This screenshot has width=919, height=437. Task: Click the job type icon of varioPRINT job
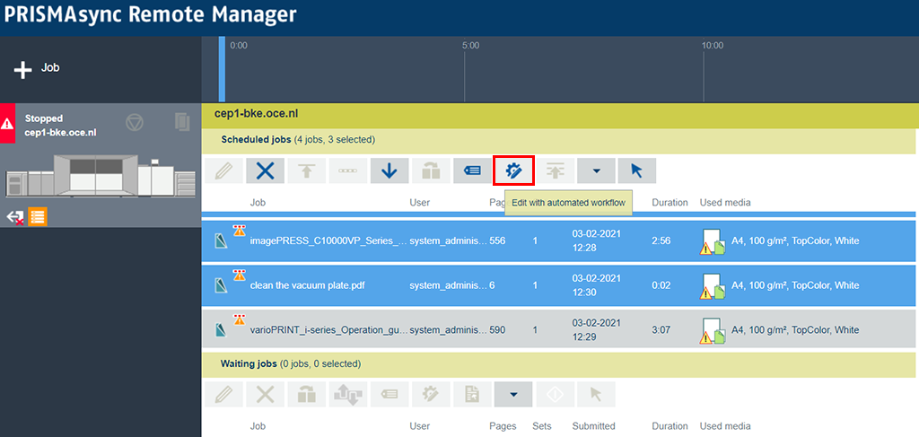click(x=220, y=330)
